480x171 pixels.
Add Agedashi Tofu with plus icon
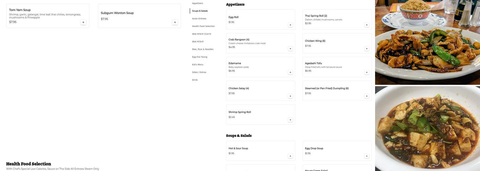(x=367, y=73)
